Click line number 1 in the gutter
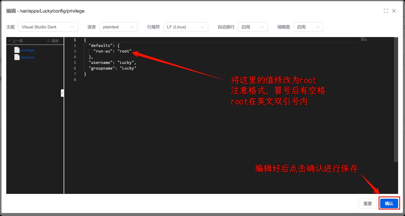The height and width of the screenshot is (216, 405). pyautogui.click(x=75, y=40)
